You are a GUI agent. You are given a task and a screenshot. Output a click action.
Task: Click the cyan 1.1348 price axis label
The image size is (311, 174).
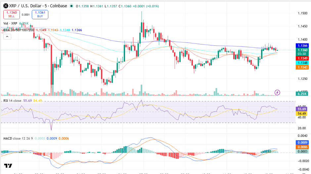(302, 63)
